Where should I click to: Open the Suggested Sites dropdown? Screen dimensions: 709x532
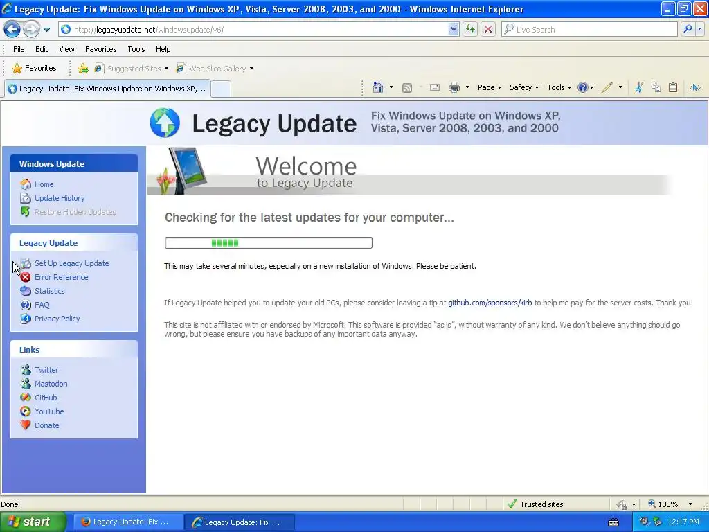pos(132,69)
